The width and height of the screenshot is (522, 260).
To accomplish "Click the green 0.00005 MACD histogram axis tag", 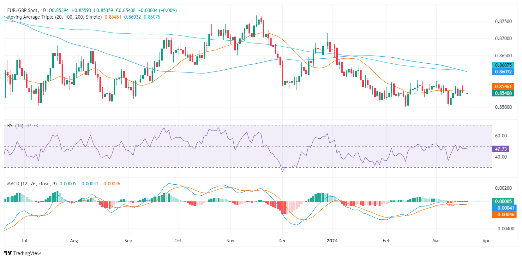I will pos(503,201).
